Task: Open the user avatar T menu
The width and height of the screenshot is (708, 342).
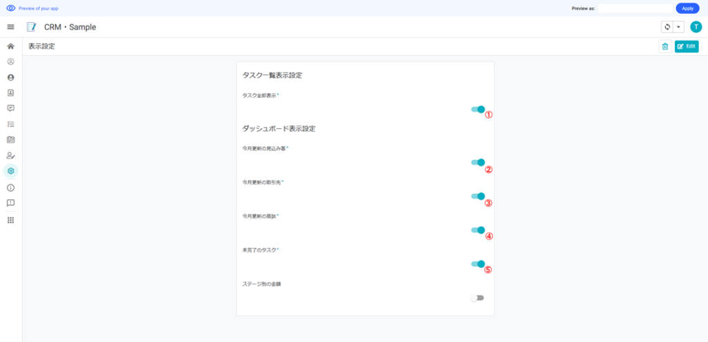Action: point(696,27)
